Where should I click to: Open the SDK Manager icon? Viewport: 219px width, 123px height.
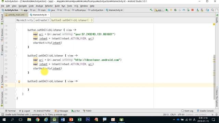[202, 10]
